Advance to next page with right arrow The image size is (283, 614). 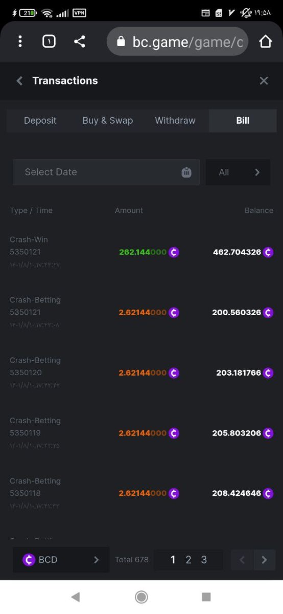coord(264,560)
